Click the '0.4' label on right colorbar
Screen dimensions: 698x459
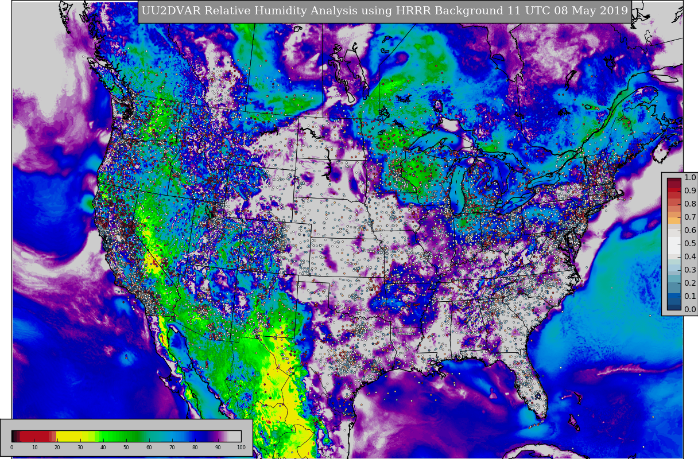tap(690, 257)
